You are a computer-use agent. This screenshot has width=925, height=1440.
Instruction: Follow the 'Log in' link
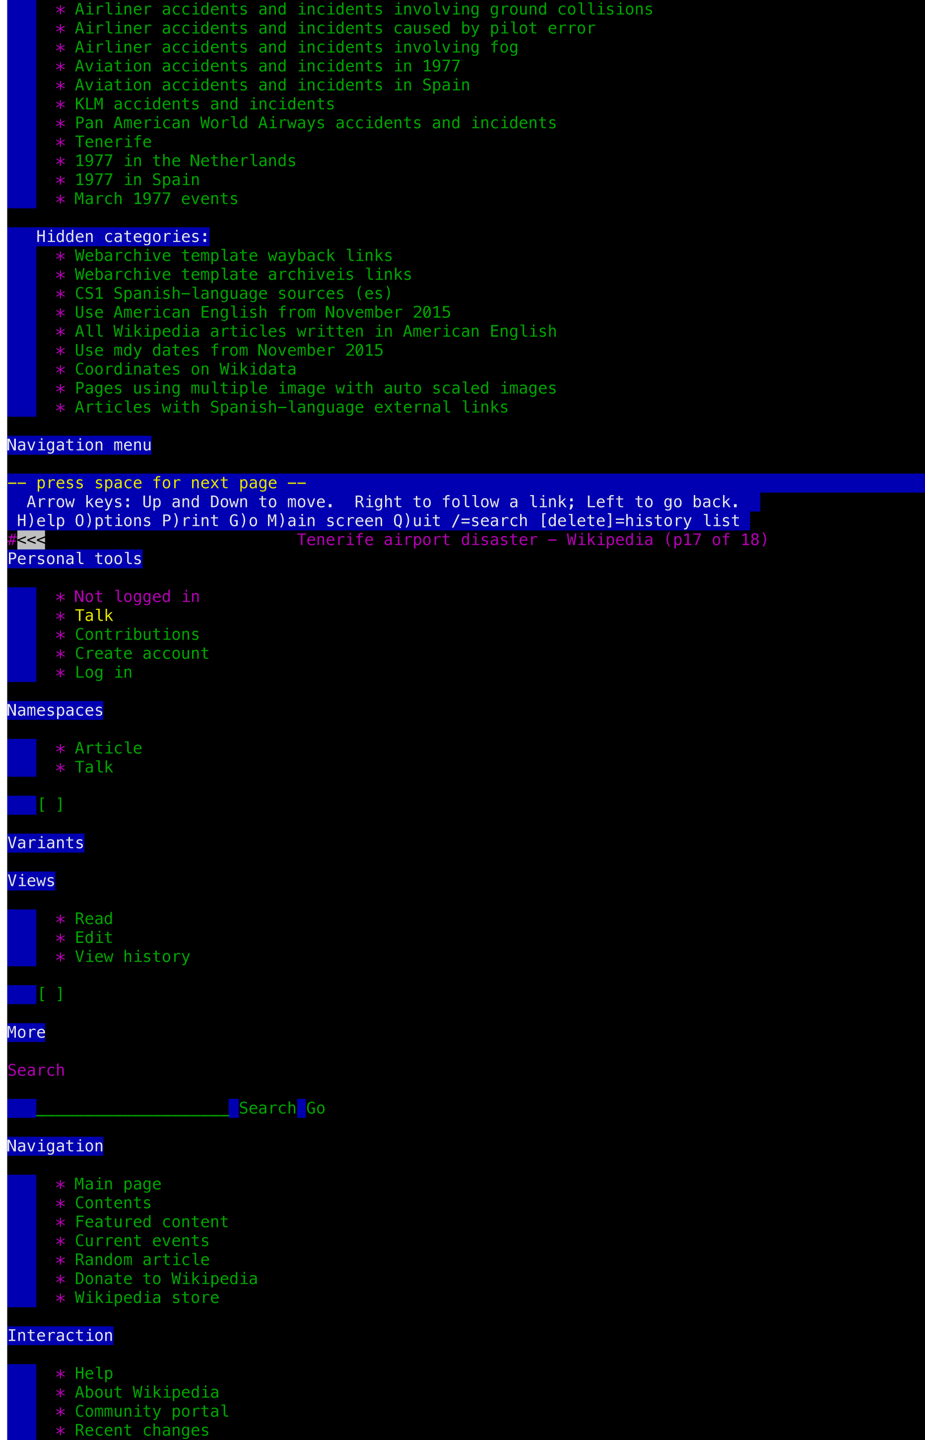[x=103, y=672]
